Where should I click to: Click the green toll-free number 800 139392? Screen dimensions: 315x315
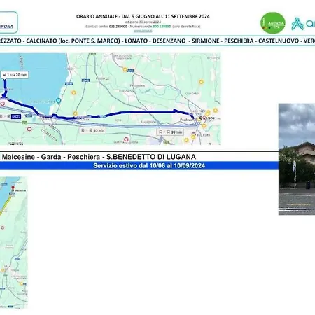162,27
